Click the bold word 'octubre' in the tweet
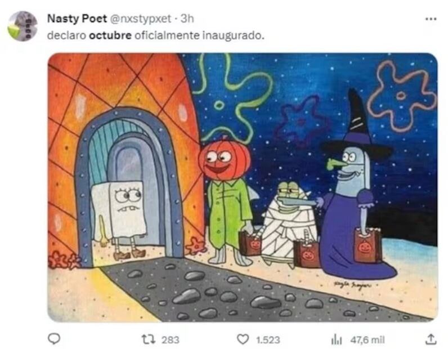Screen dimensions: 448x349 (110, 35)
